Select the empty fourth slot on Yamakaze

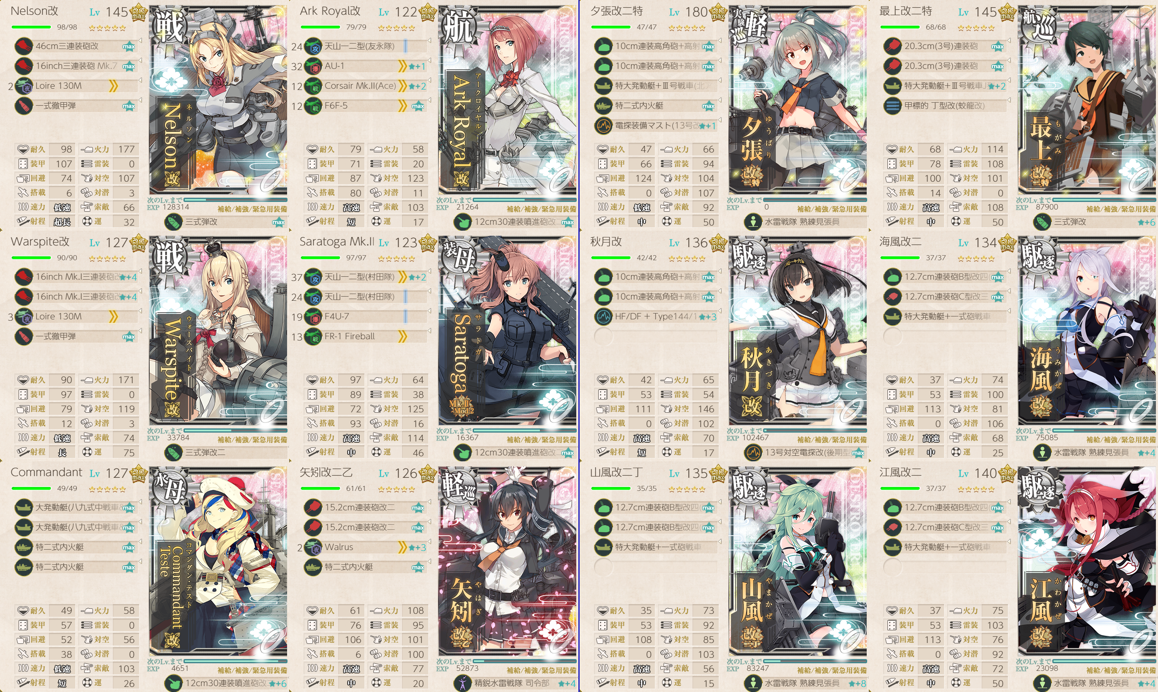pyautogui.click(x=603, y=567)
